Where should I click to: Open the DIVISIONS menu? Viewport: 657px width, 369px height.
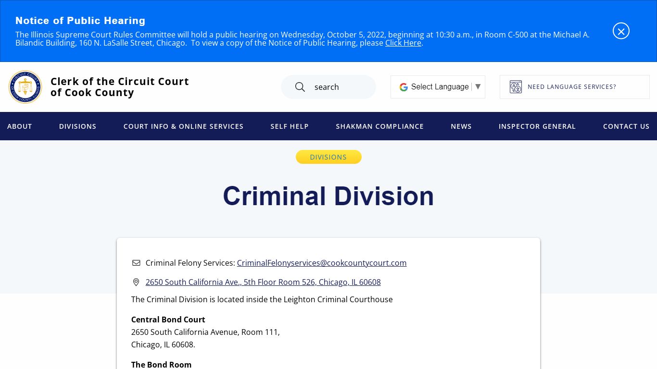77,126
